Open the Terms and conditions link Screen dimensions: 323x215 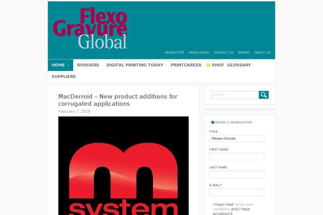233,207
